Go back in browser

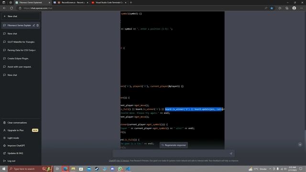point(4,8)
